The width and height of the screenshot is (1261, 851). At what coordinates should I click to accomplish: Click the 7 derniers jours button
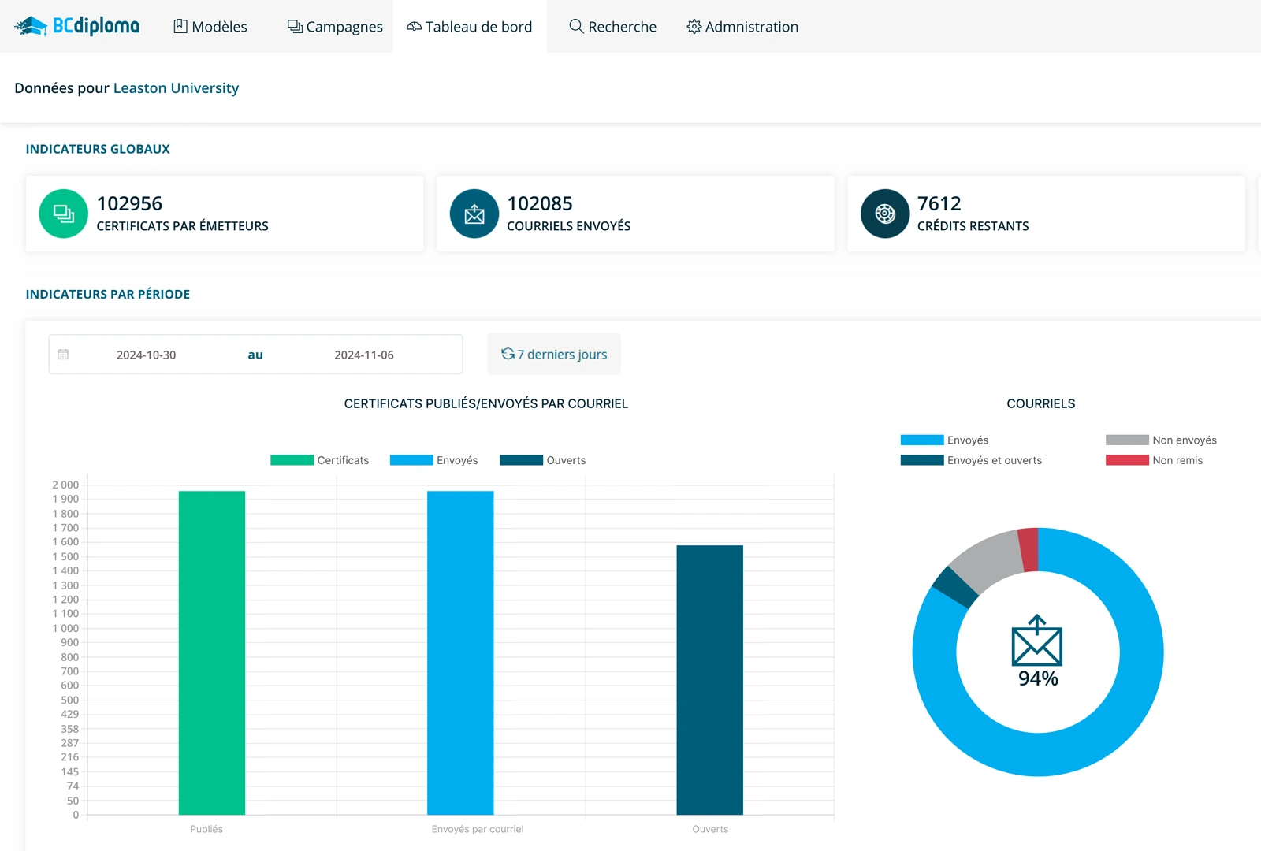pyautogui.click(x=554, y=354)
